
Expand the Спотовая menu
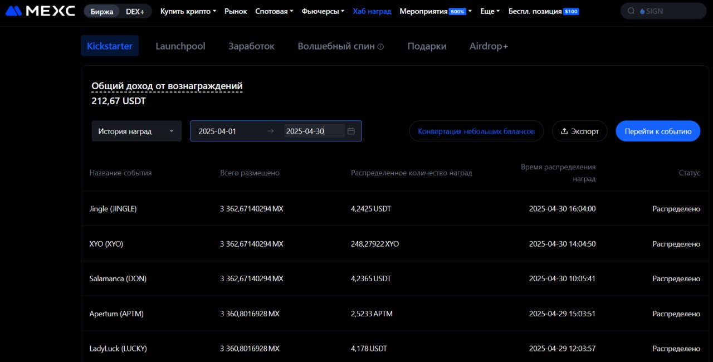(x=274, y=11)
